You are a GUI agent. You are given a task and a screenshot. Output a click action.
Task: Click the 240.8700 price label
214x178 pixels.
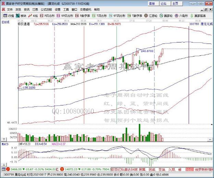tap(147, 51)
